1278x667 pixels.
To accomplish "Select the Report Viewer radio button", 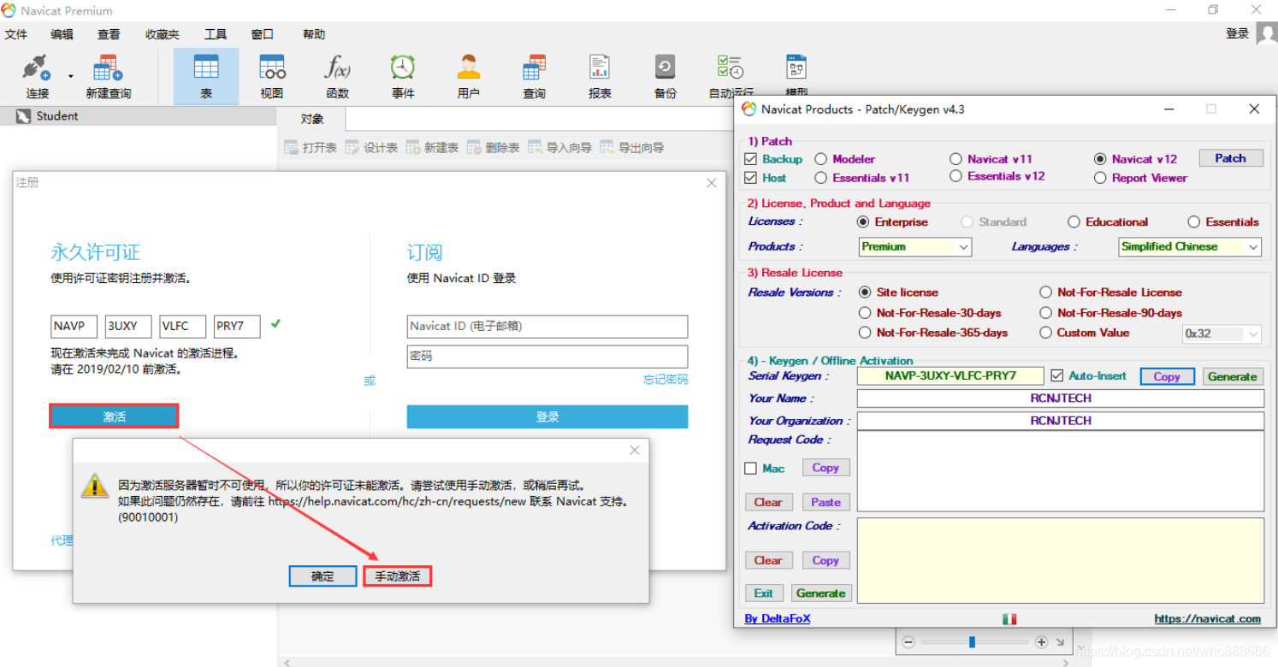I will coord(1100,178).
